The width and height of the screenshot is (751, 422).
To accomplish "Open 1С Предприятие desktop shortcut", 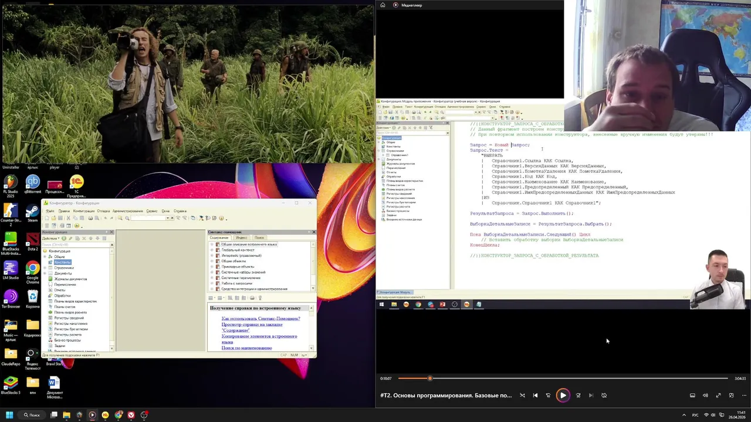I will [76, 186].
